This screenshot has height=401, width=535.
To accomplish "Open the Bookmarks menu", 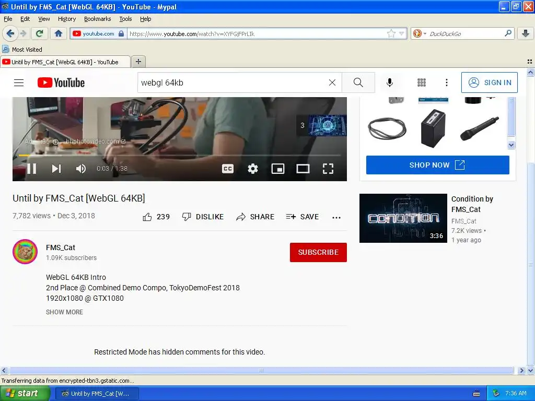I will 98,19.
